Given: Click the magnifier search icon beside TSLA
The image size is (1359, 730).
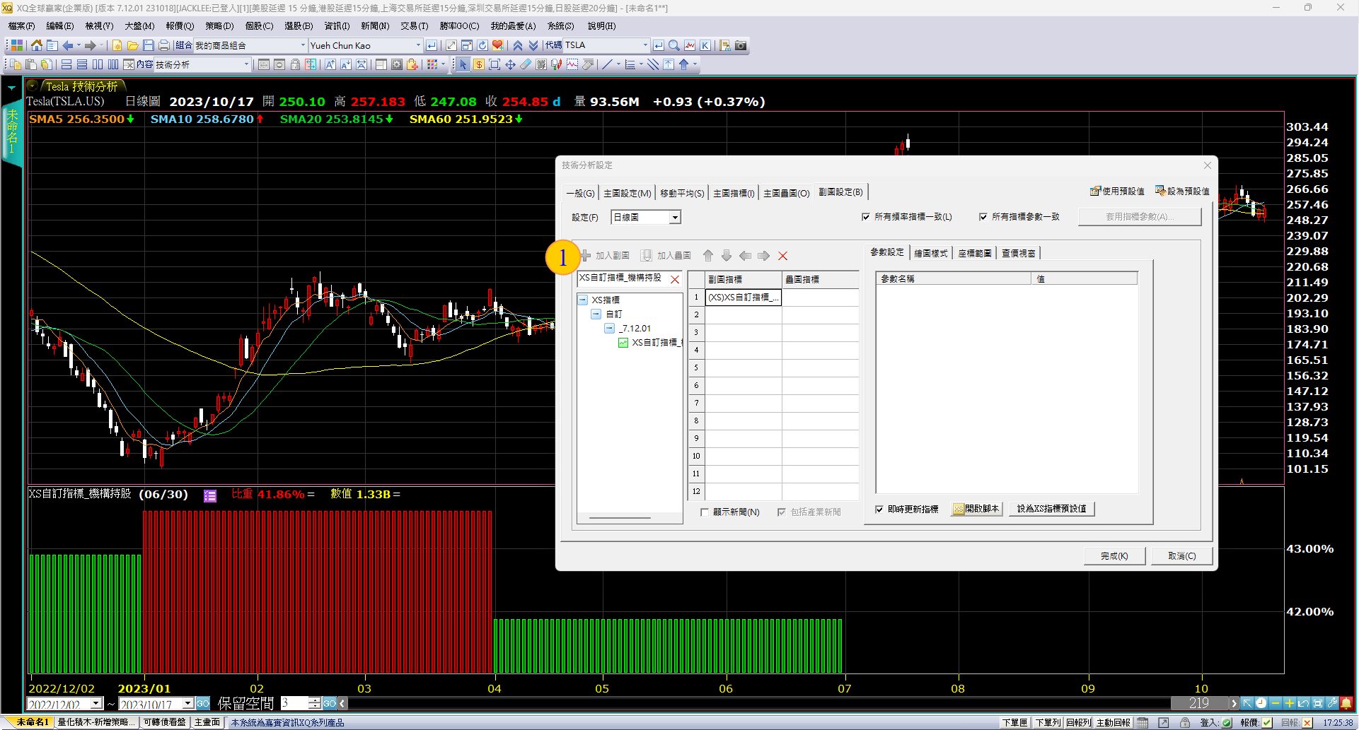Looking at the screenshot, I should click(674, 45).
